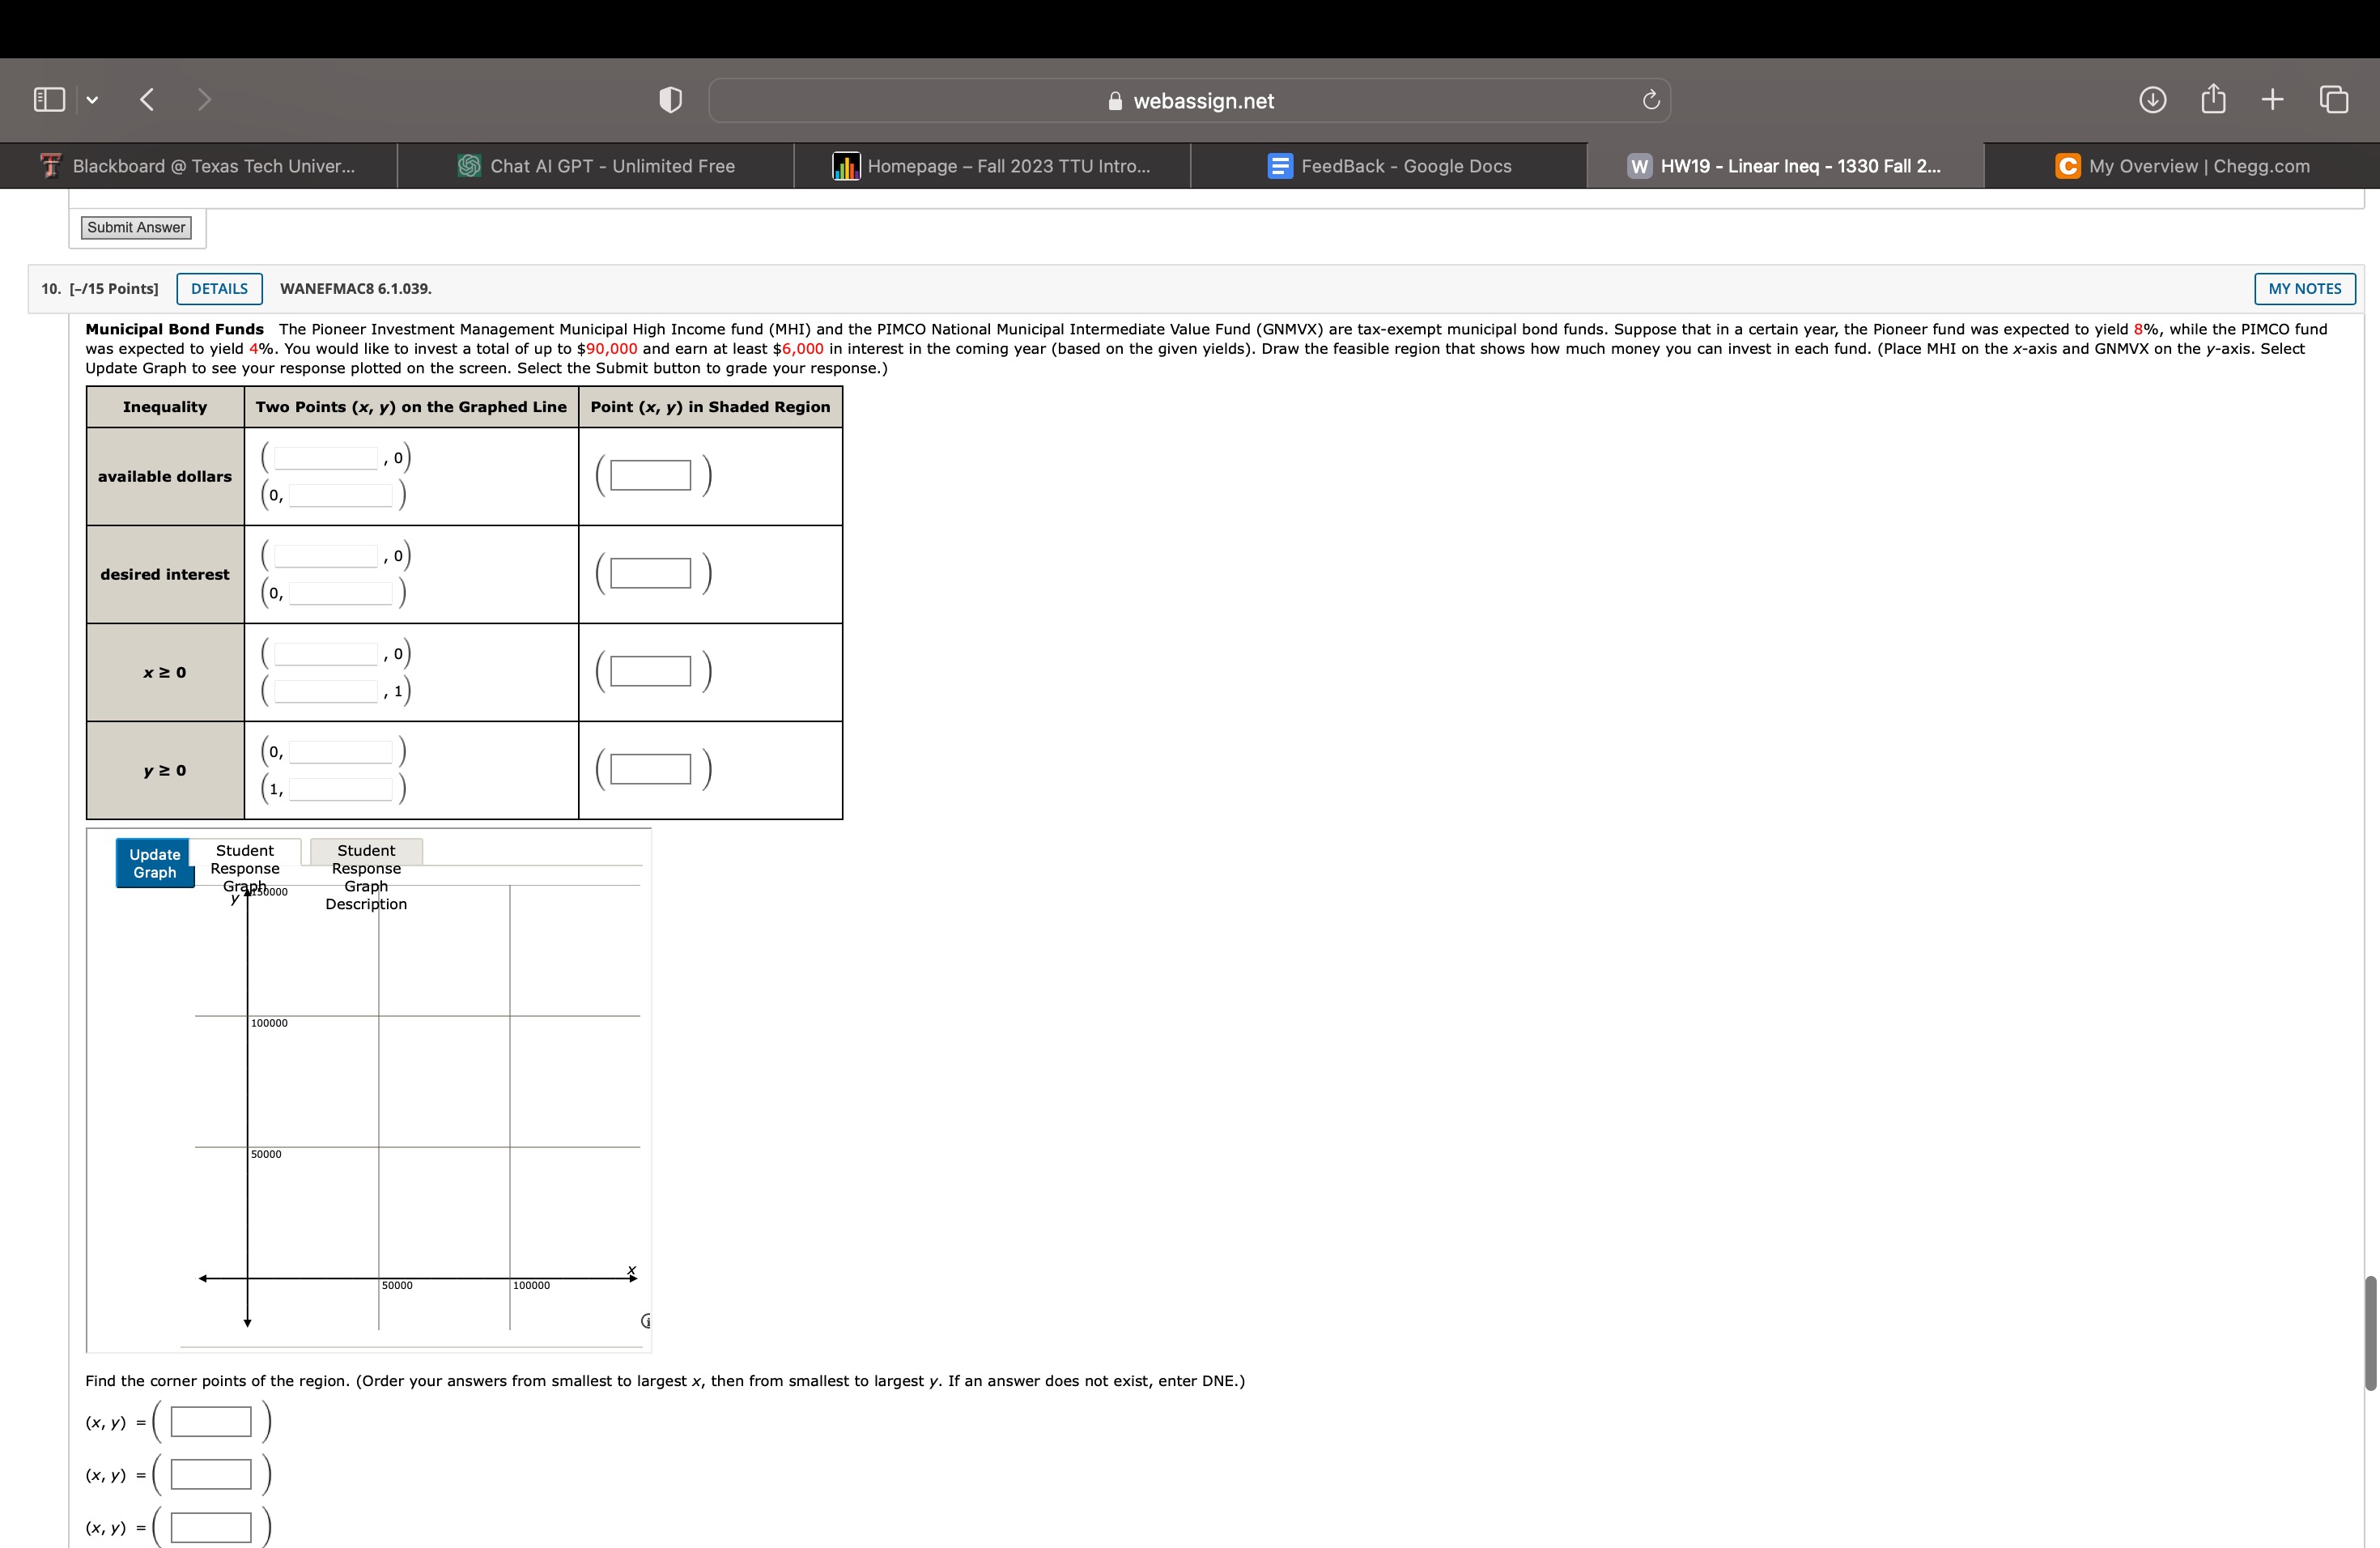This screenshot has width=2380, height=1548.
Task: Switch to the Chat AI GPT tab
Action: [596, 166]
